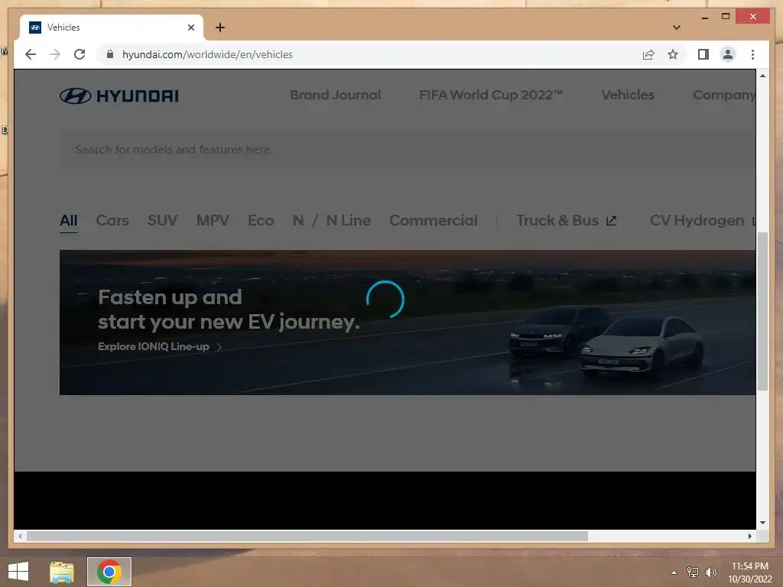Select the Commercial tab
Viewport: 783px width, 587px height.
[x=434, y=221]
